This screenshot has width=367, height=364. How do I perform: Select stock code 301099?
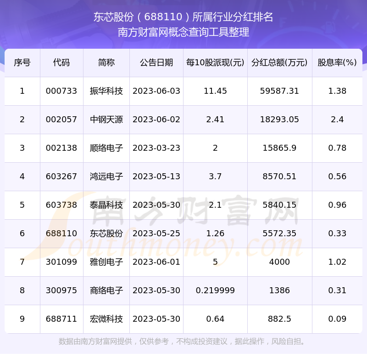point(61,262)
